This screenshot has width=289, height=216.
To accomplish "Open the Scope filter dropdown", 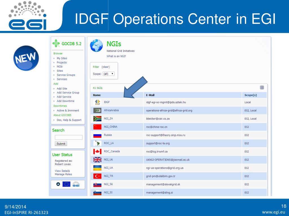I will 109,74.
